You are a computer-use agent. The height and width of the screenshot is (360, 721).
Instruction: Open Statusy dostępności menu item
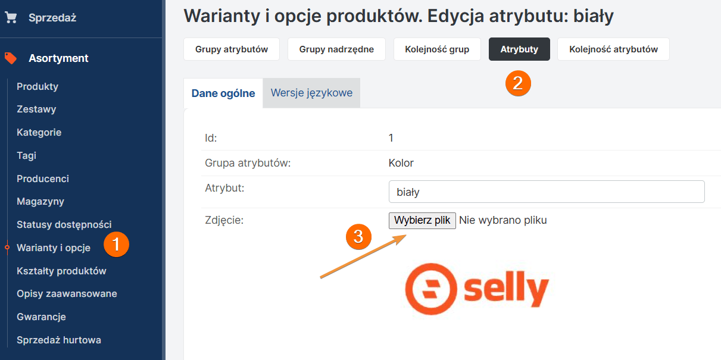(64, 224)
